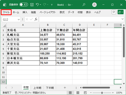Expand the Name Box dropdown arrow
The height and width of the screenshot is (95, 126).
coord(19,19)
